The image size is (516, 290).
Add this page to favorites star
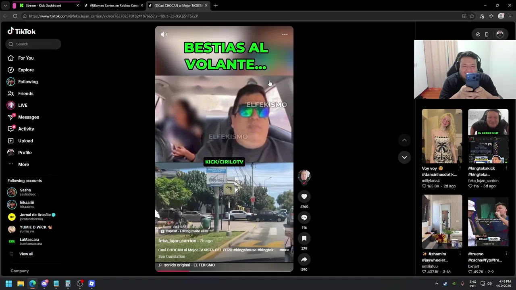tap(472, 16)
